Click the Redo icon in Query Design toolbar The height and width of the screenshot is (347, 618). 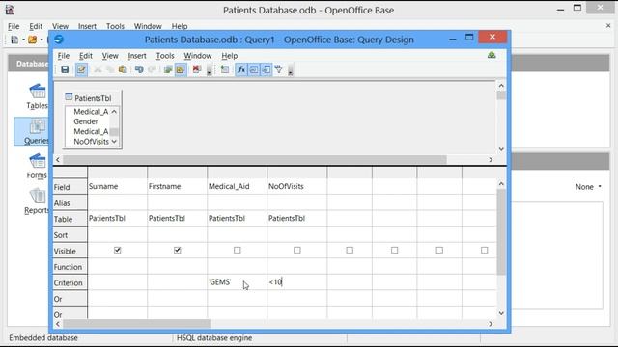pyautogui.click(x=152, y=69)
